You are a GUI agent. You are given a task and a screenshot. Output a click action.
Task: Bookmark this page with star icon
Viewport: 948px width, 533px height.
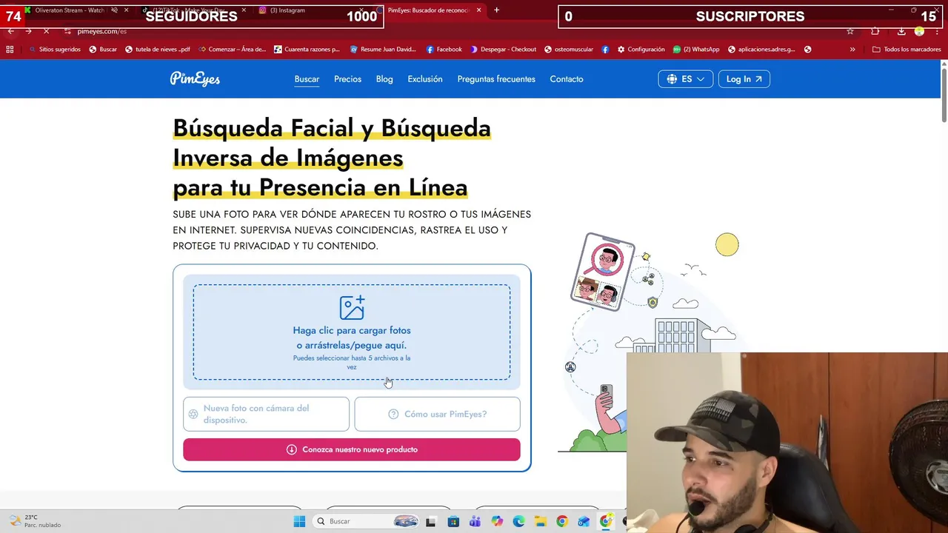tap(850, 31)
